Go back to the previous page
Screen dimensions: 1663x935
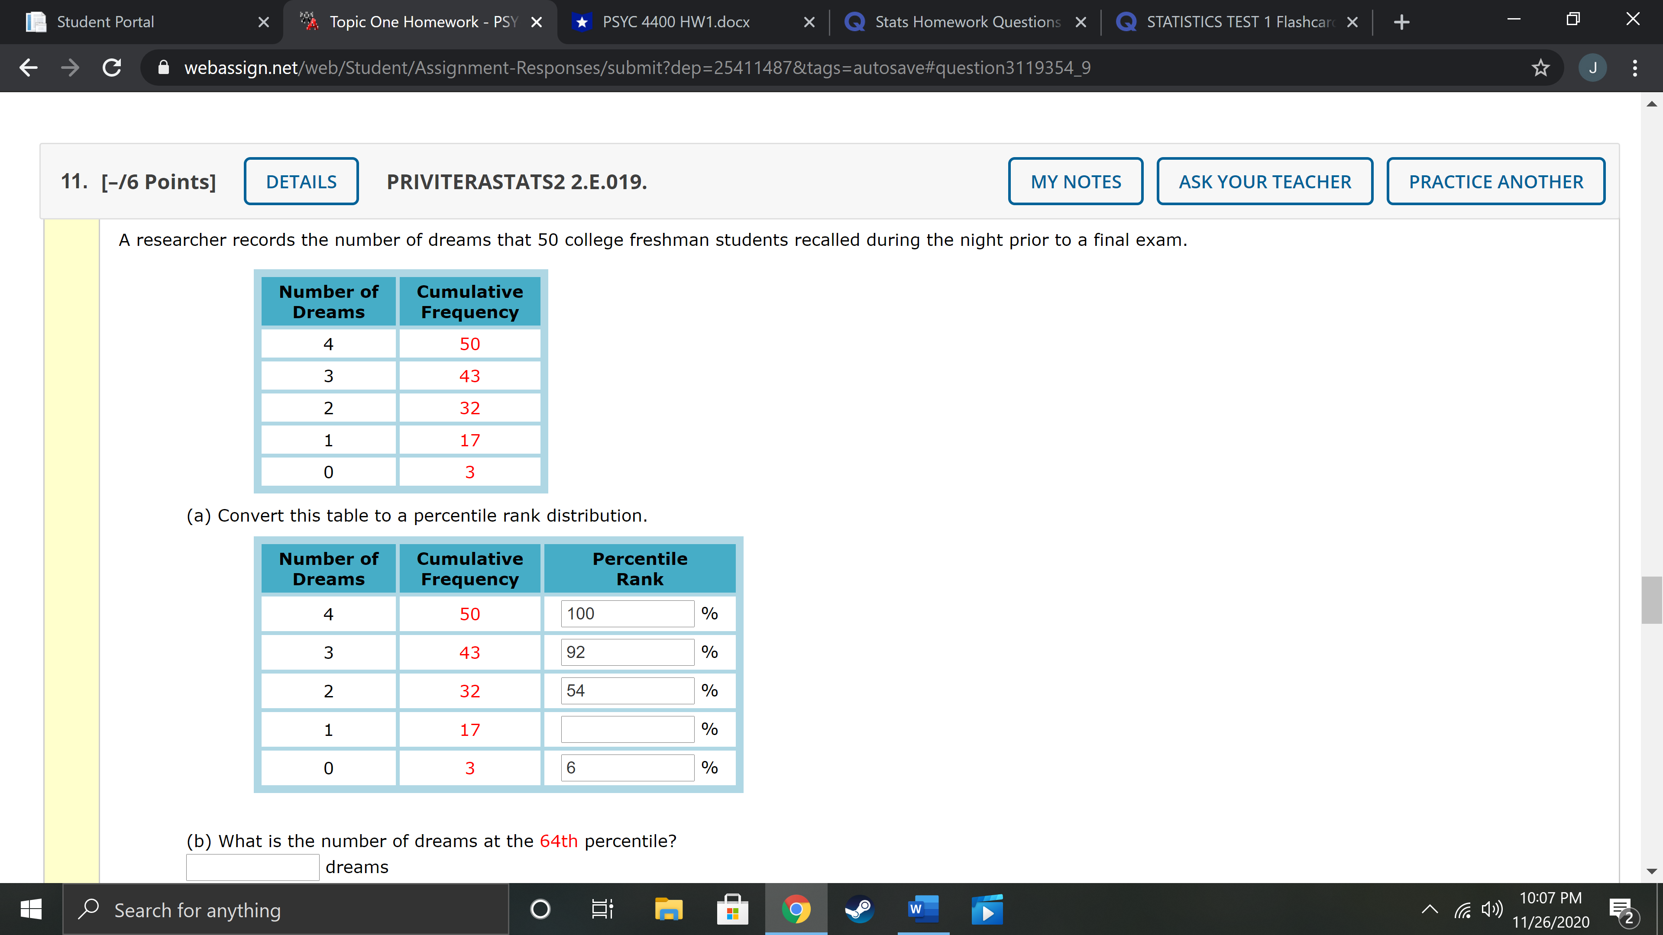29,67
